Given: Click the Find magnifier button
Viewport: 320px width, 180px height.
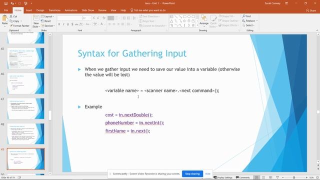Looking at the screenshot, I should click(x=246, y=16).
